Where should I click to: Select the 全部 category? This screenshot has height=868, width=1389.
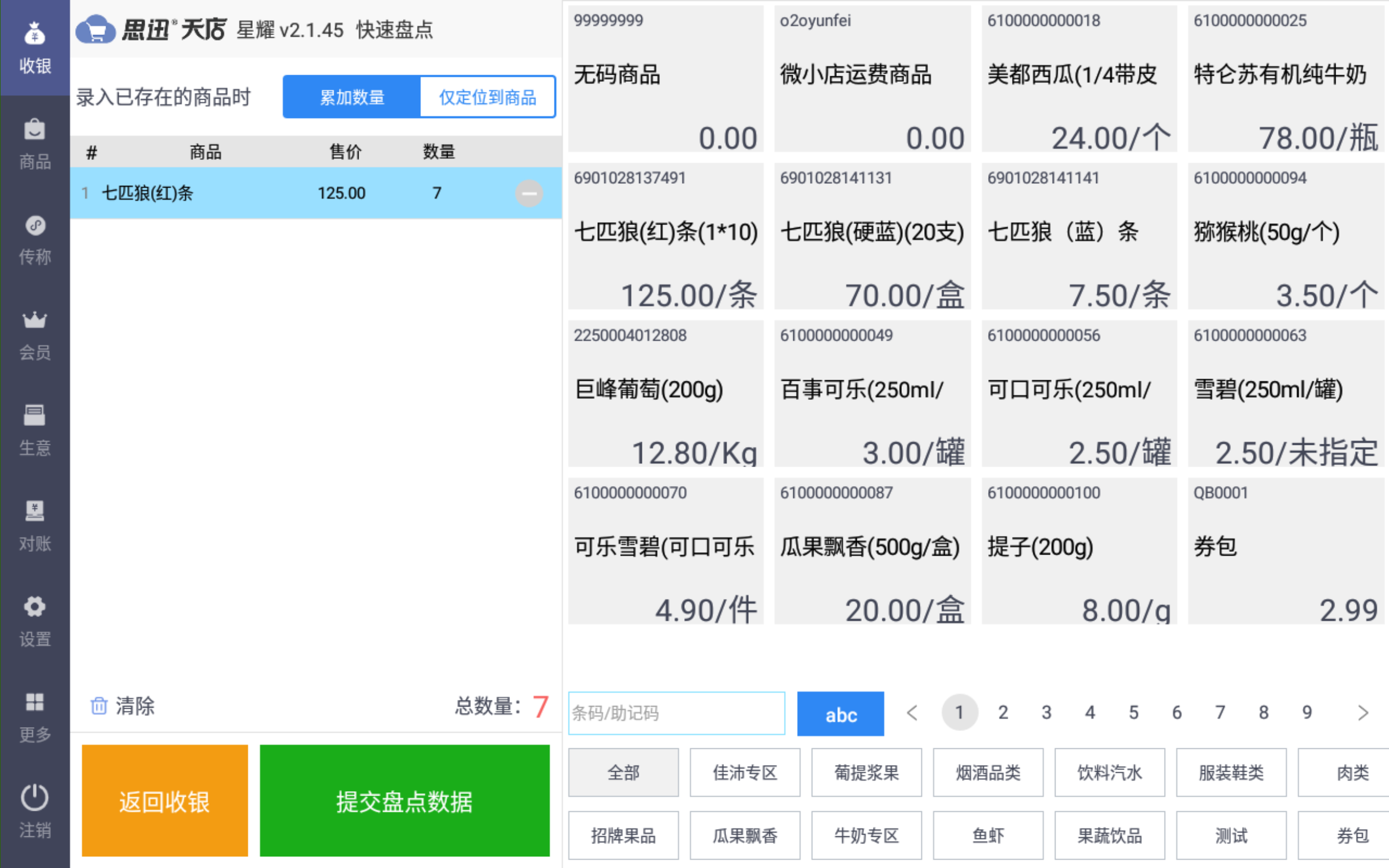tap(624, 773)
